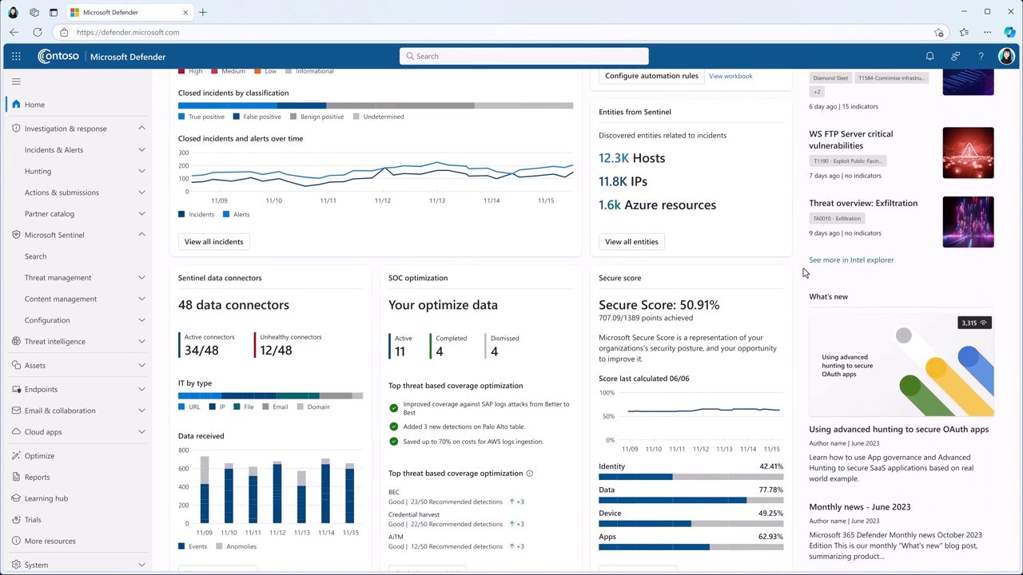Click the community people icon in header
Viewport: 1023px width, 575px height.
[955, 57]
